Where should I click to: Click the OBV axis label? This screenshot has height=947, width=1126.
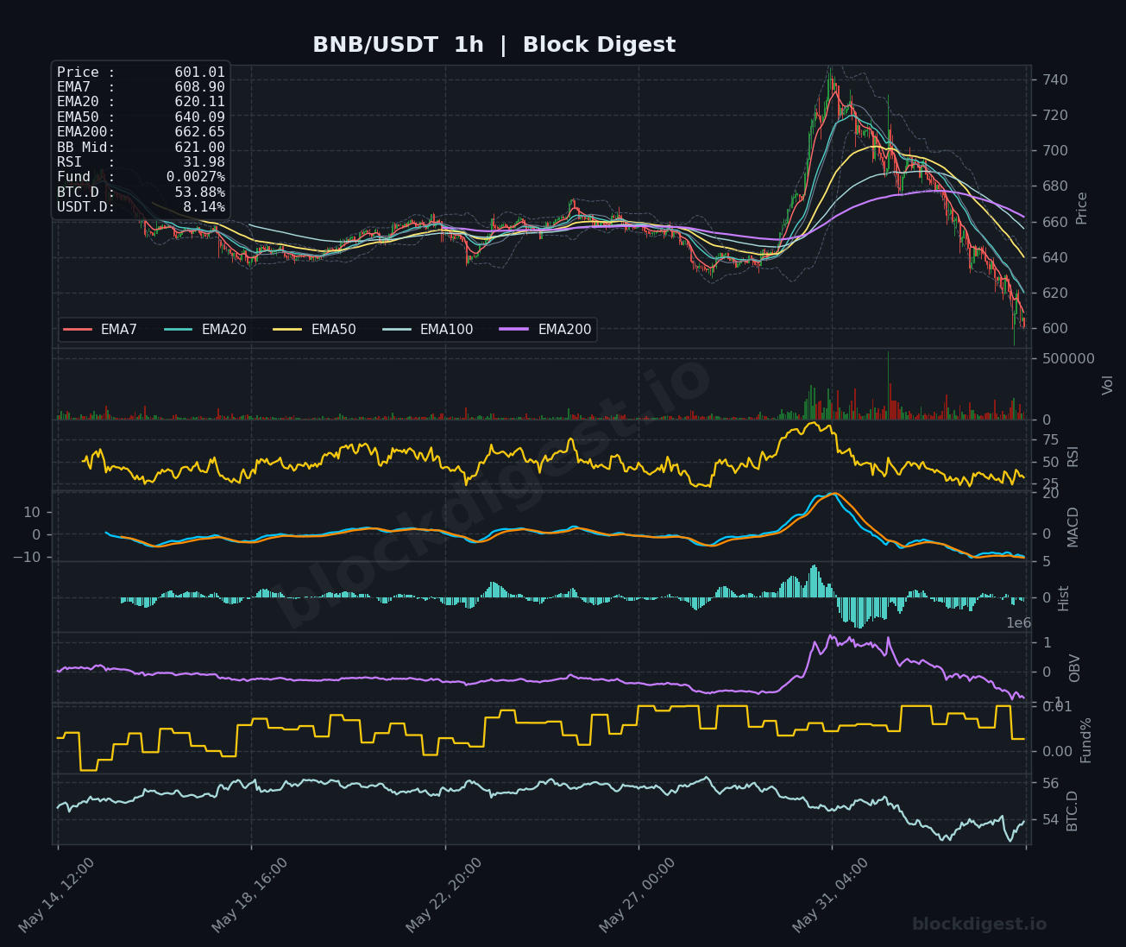coord(1075,668)
